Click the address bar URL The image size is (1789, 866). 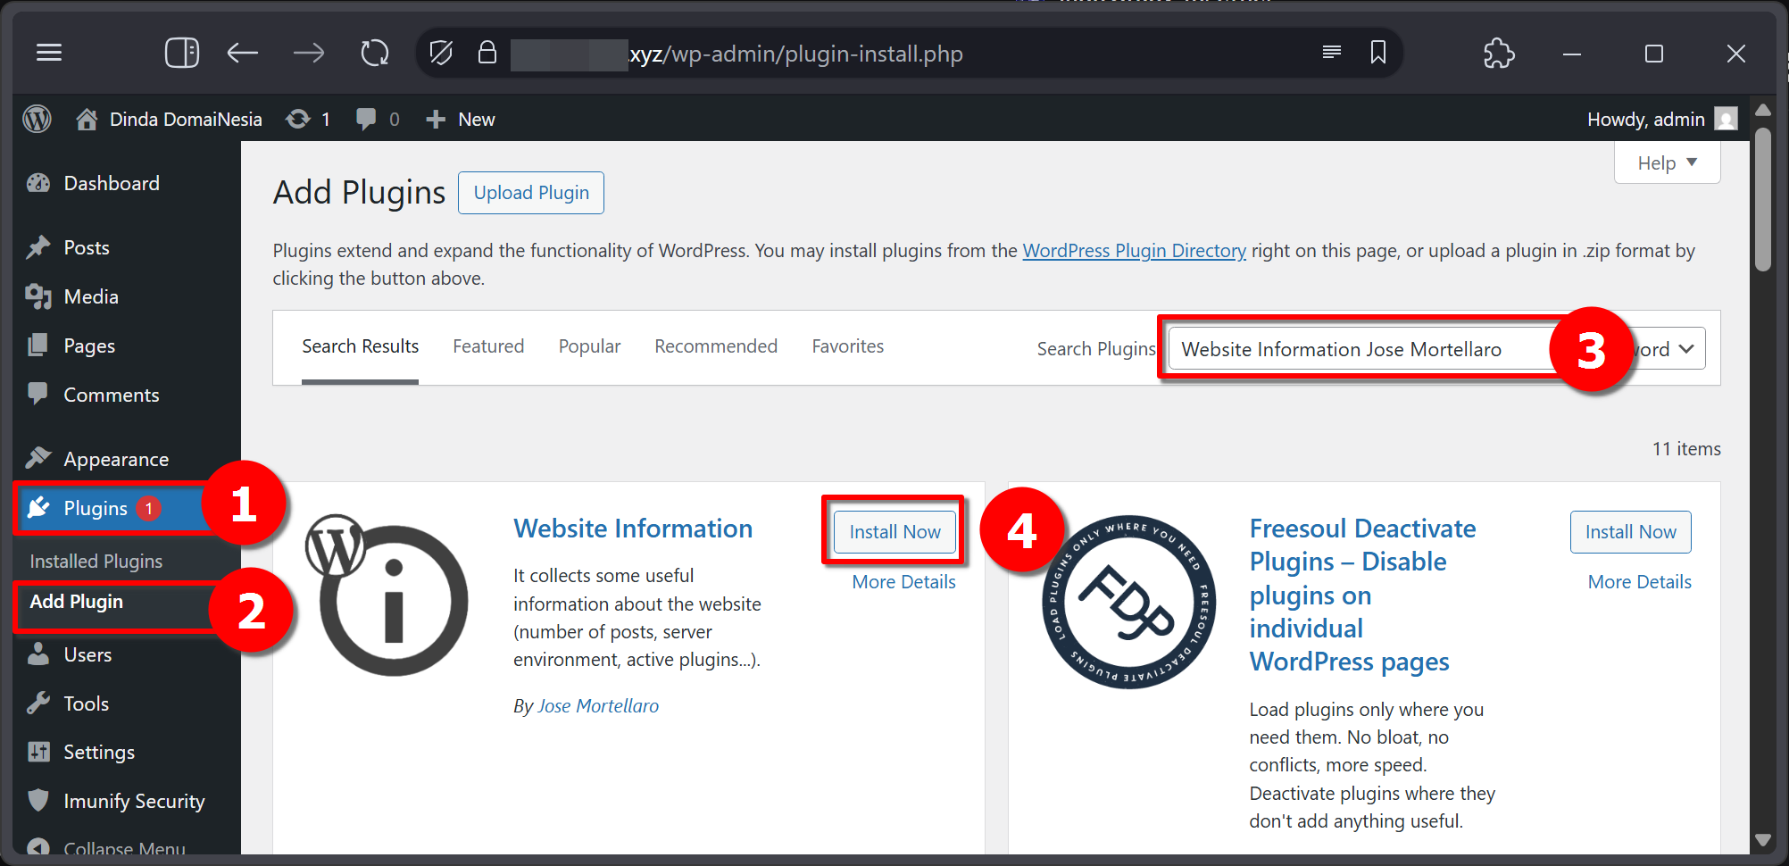pos(796,54)
